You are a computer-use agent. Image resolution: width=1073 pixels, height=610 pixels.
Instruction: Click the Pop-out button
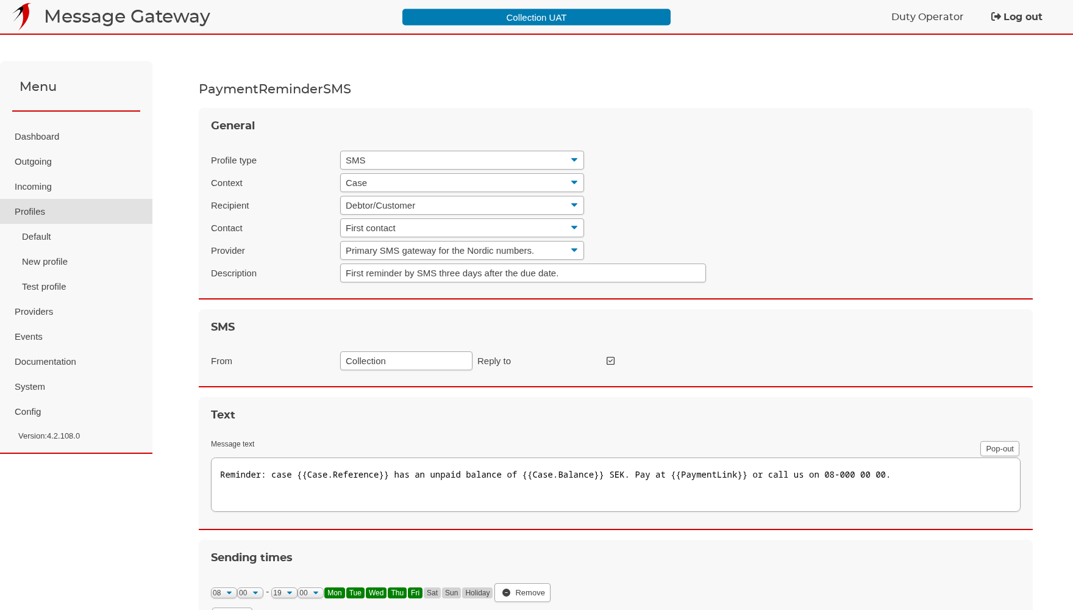(x=1000, y=449)
